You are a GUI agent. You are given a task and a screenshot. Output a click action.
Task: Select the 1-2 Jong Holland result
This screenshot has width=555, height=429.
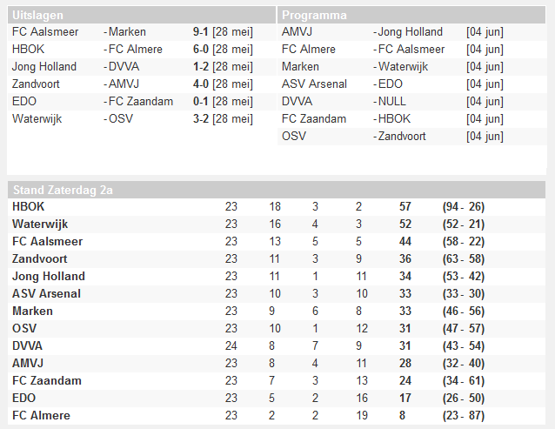[x=205, y=67]
